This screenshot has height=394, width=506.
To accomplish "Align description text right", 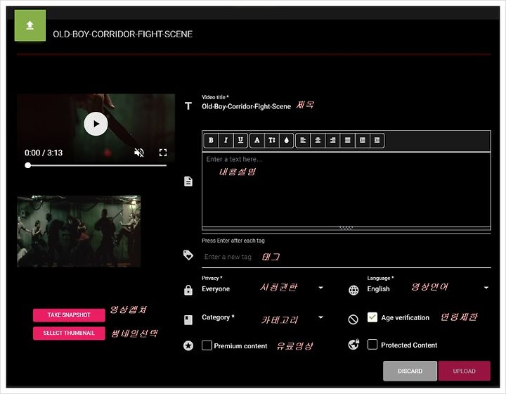I will [x=332, y=140].
